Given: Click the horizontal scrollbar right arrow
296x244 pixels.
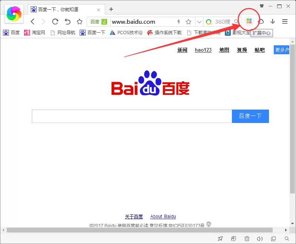Looking at the screenshot, I should pos(286,230).
